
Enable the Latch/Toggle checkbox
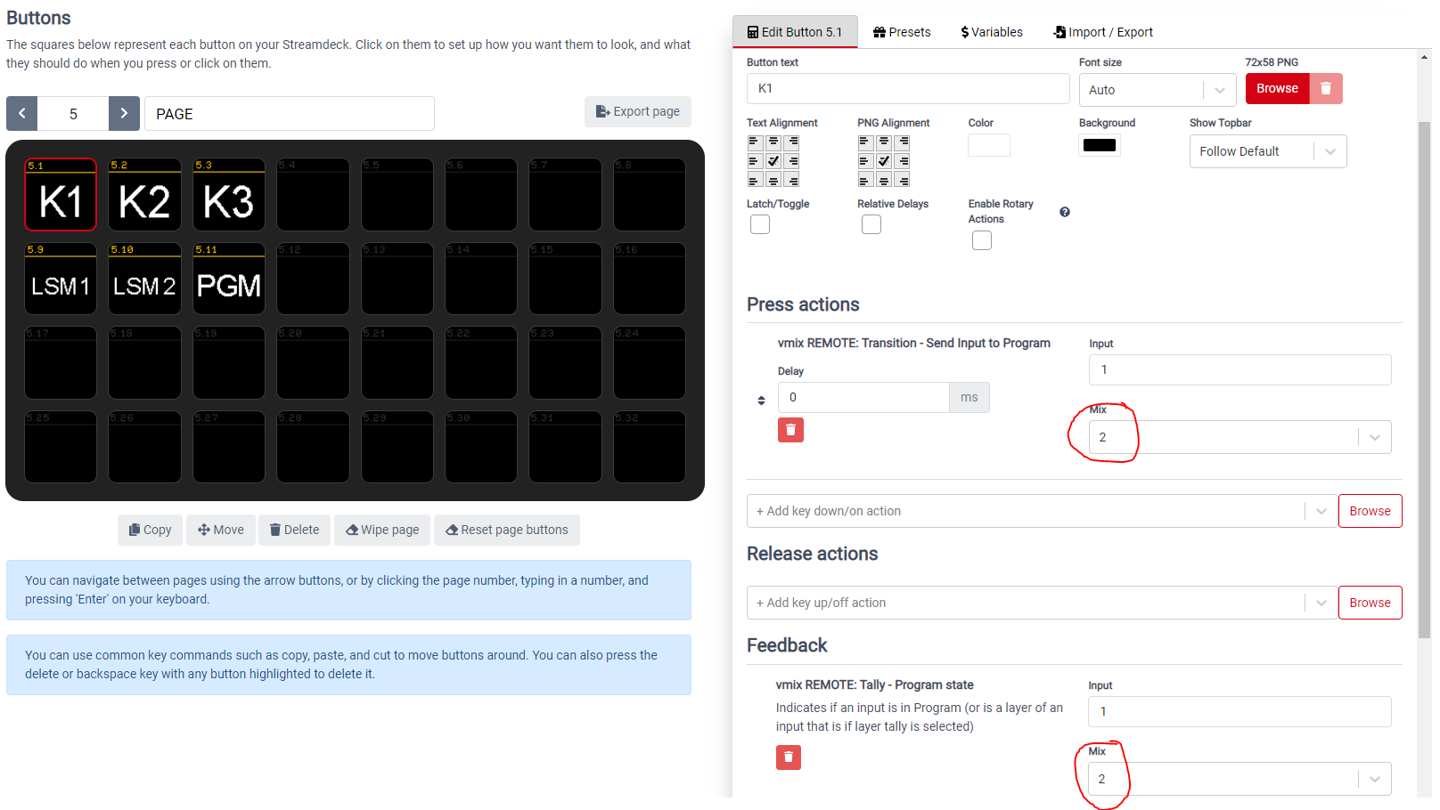[x=760, y=225]
